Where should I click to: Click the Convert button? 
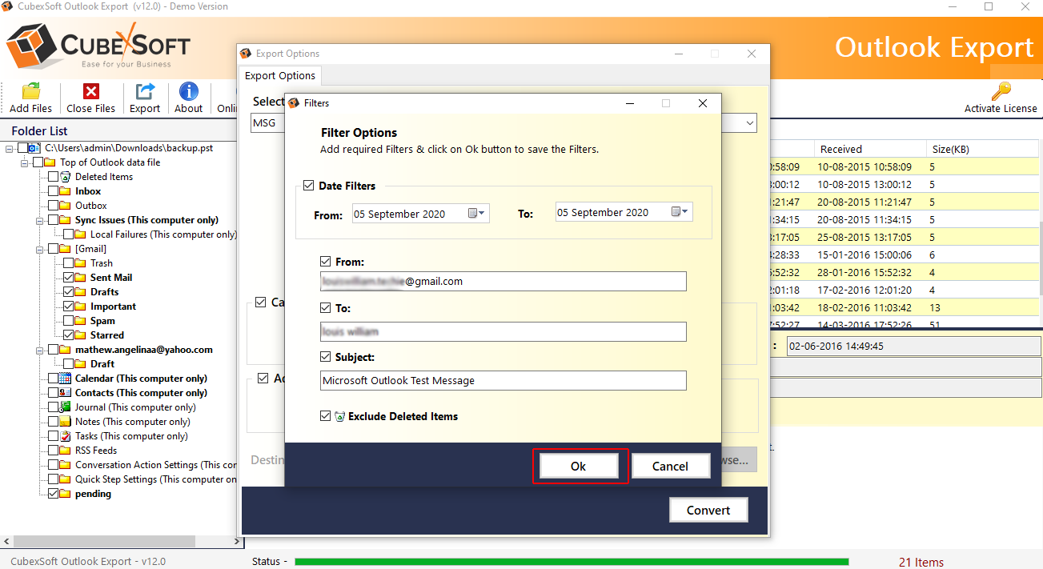click(708, 510)
